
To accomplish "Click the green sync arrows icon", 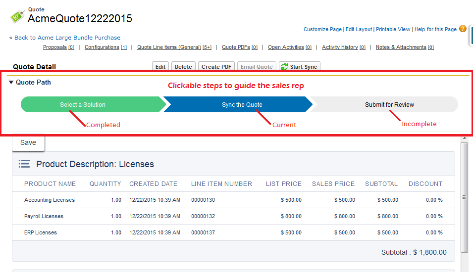I will pyautogui.click(x=284, y=67).
